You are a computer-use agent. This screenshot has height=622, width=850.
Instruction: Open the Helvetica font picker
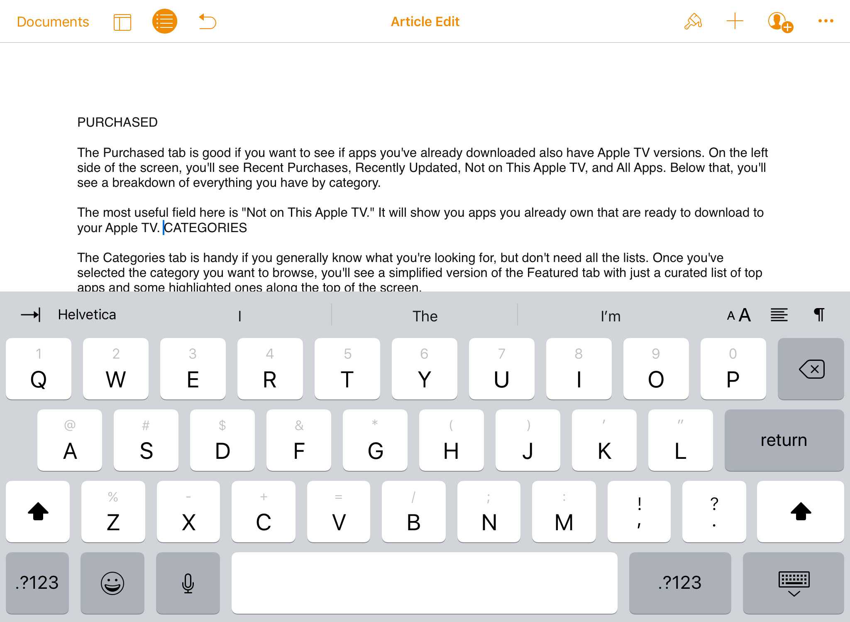click(87, 315)
